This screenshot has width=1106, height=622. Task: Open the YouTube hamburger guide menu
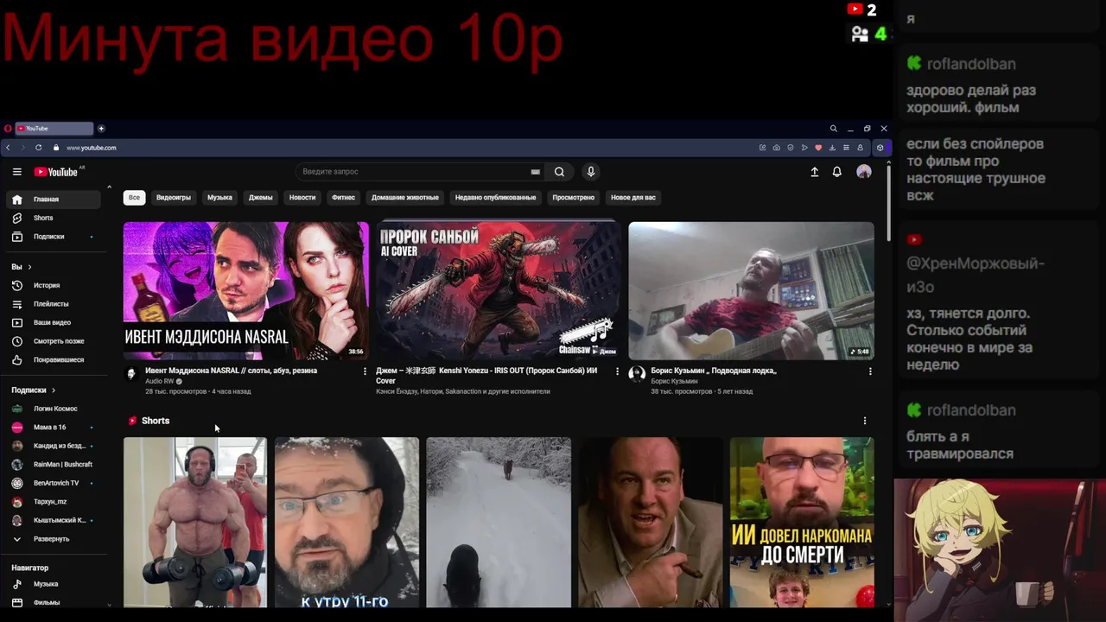pos(16,172)
